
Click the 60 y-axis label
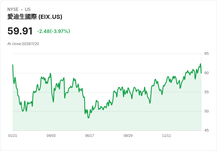(207, 73)
